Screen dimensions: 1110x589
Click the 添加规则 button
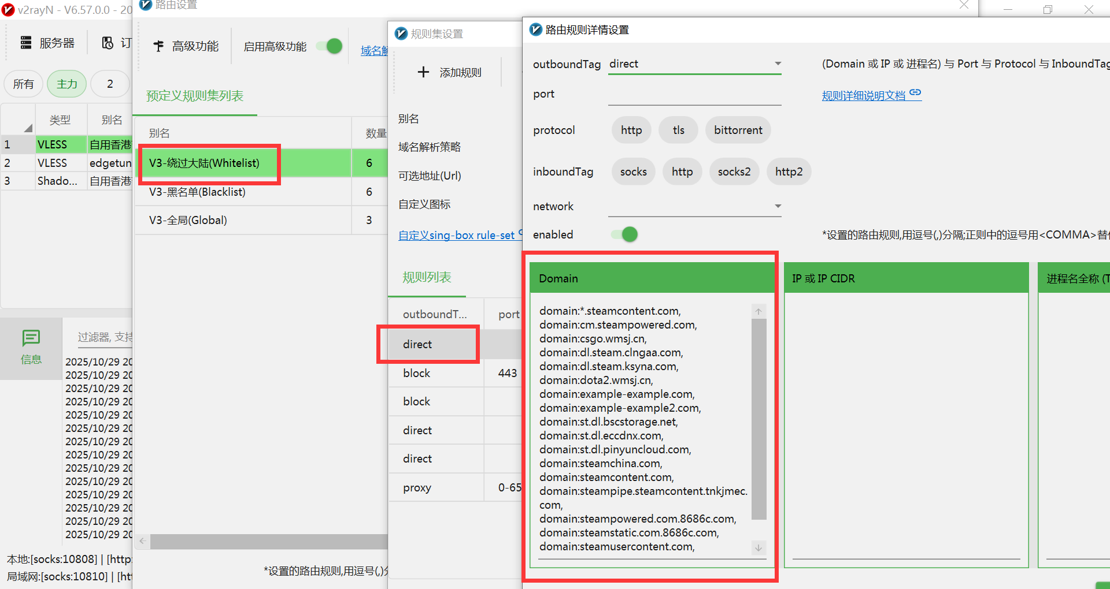pyautogui.click(x=449, y=72)
